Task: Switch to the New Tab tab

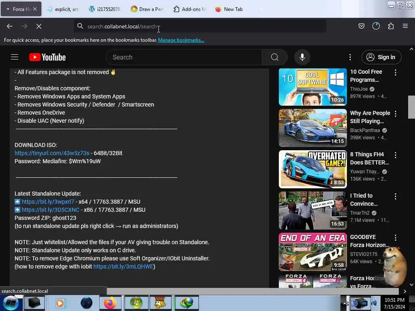Action: click(230, 9)
